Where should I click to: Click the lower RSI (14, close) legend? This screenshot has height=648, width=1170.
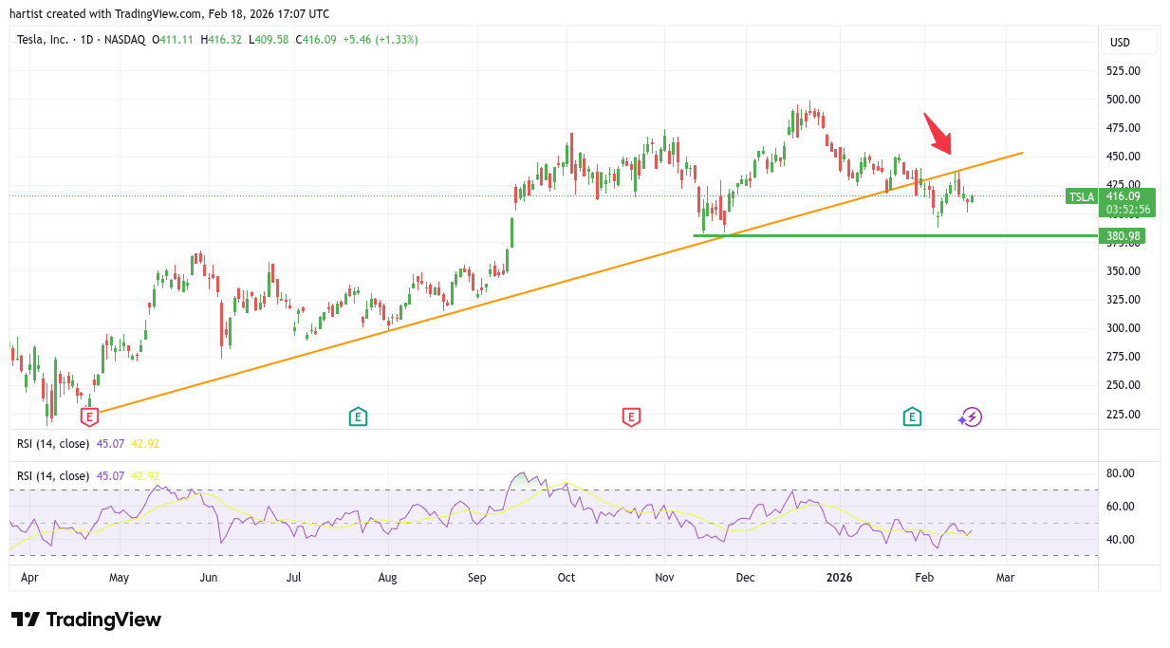pos(53,476)
